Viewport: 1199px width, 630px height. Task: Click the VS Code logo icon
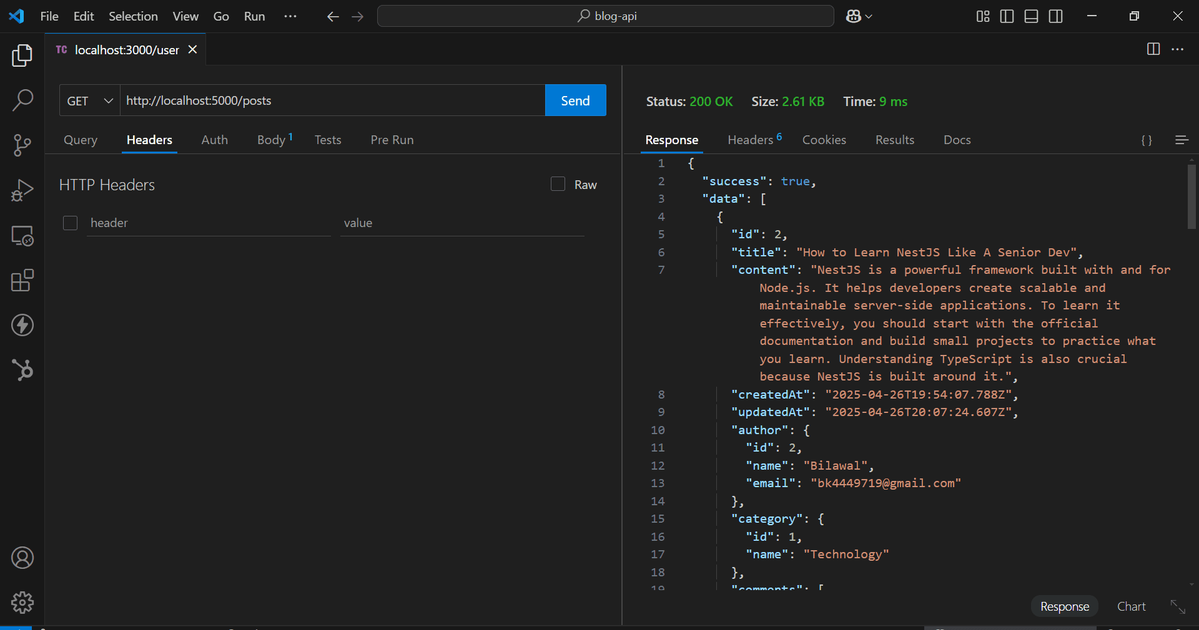pos(17,16)
